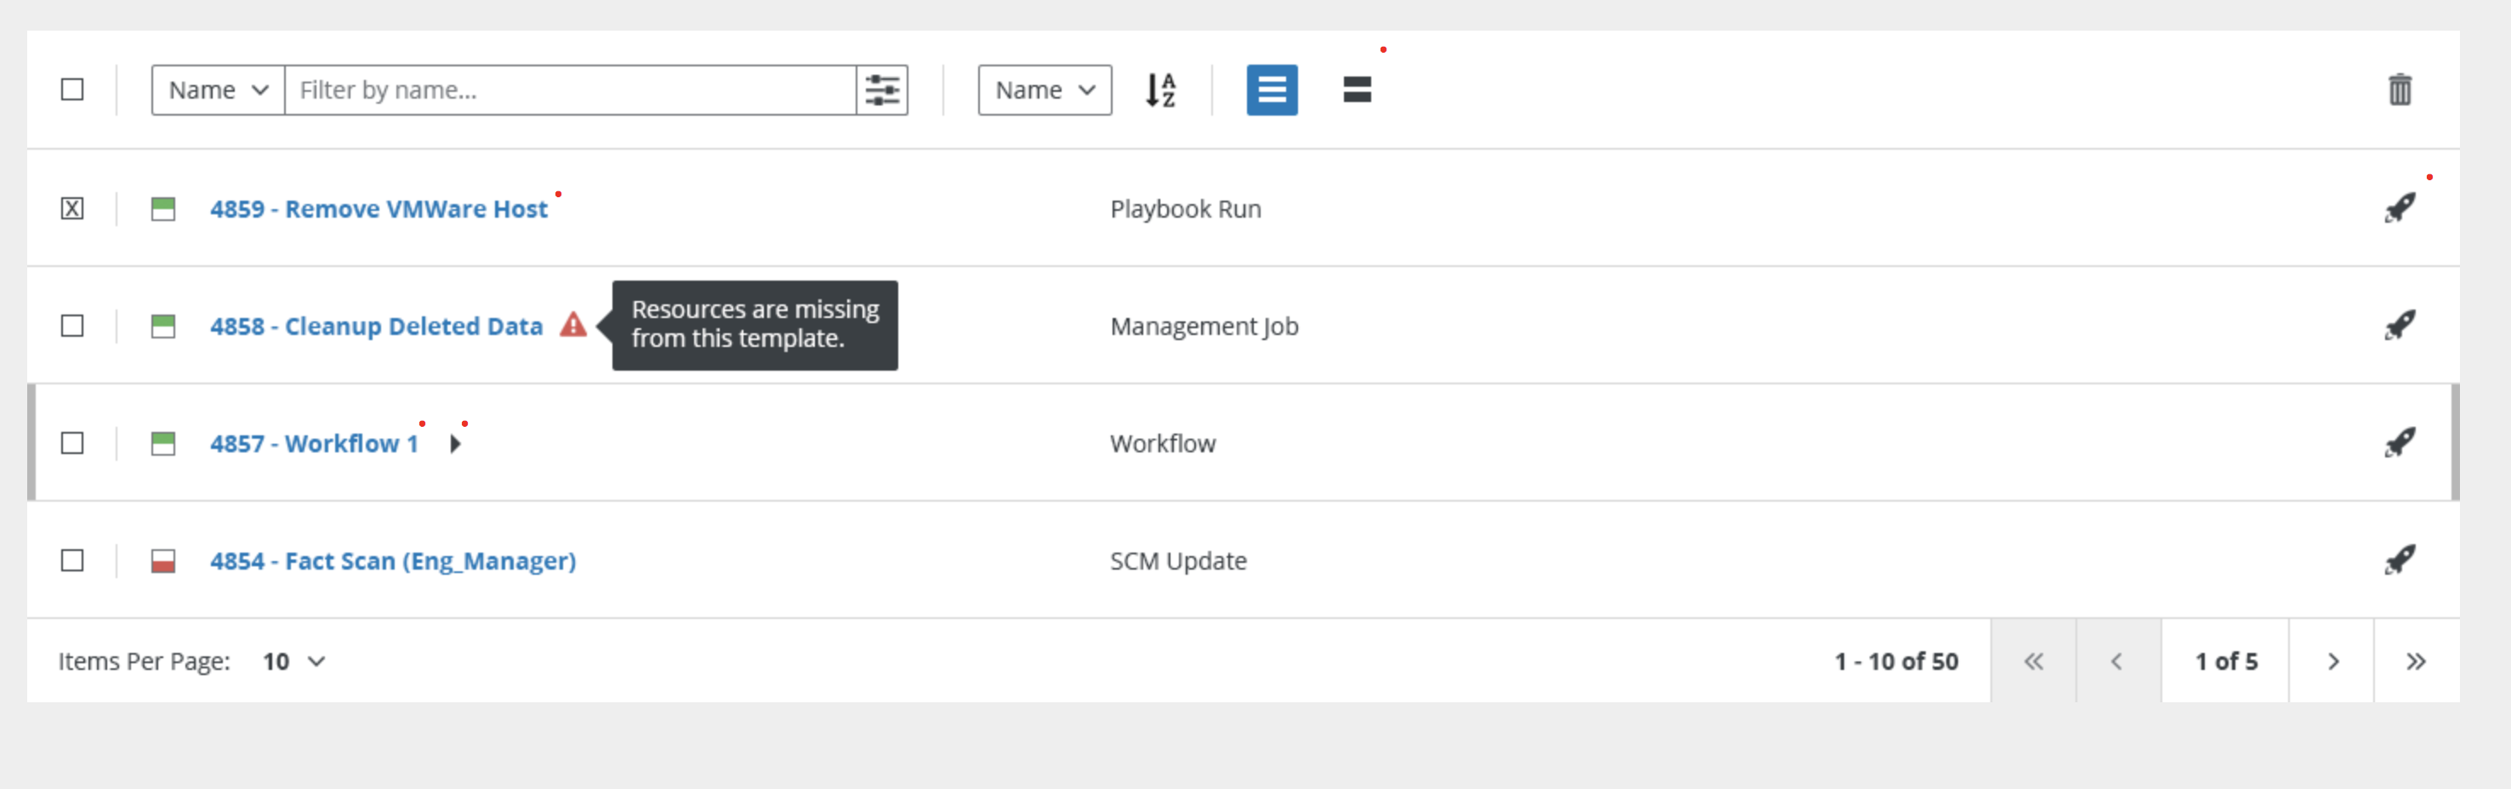Open the 4859 - Remove VMWare Host link
This screenshot has width=2511, height=789.
click(379, 208)
